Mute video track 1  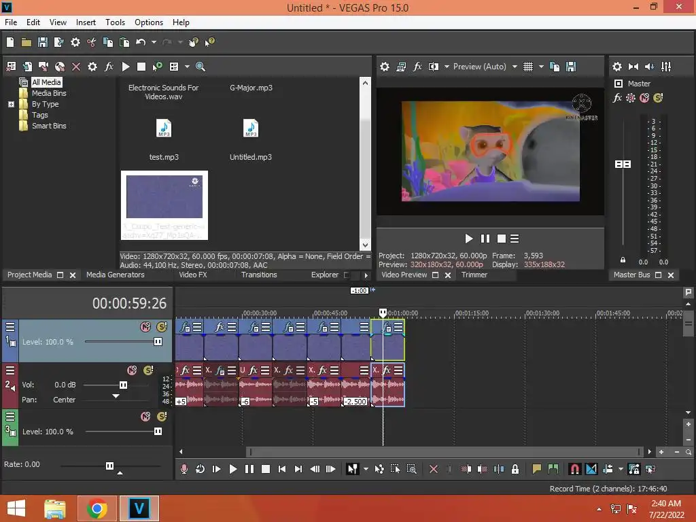point(145,327)
